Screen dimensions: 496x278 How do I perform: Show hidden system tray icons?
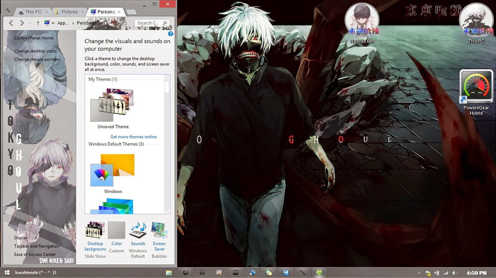[x=419, y=273]
